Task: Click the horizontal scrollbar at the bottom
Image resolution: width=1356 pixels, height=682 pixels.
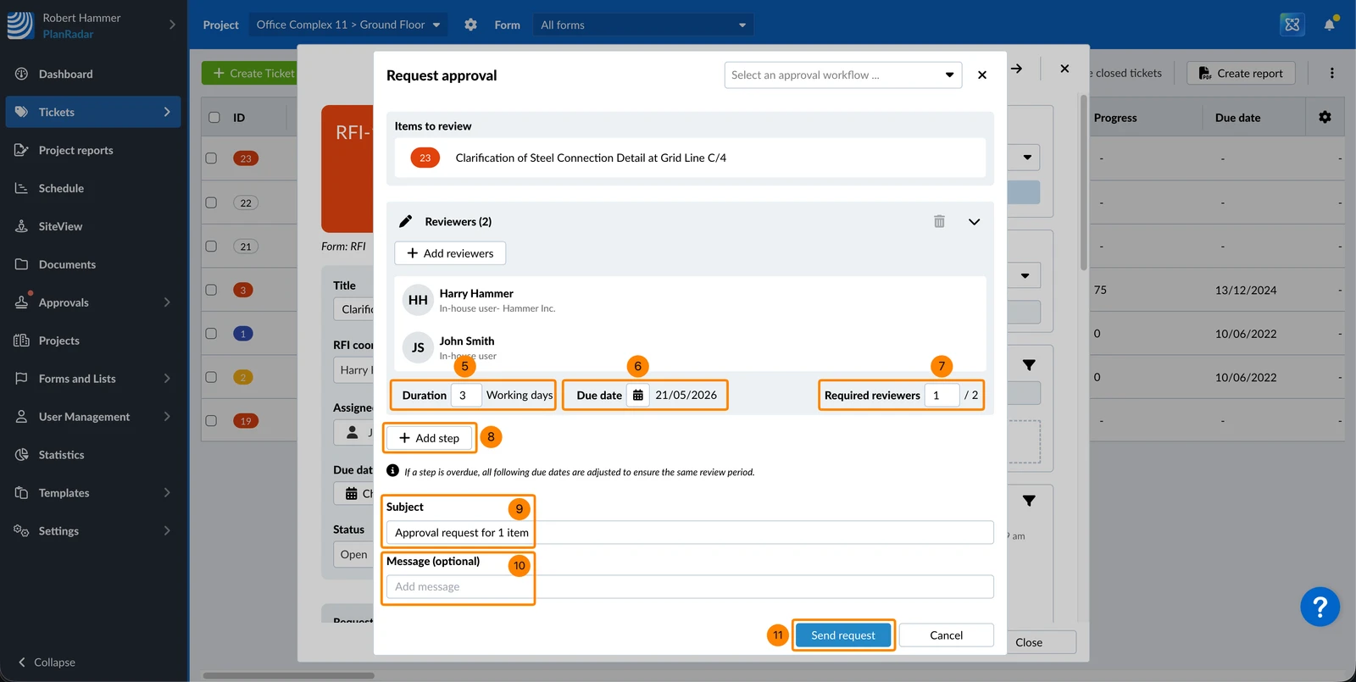Action: [x=288, y=675]
